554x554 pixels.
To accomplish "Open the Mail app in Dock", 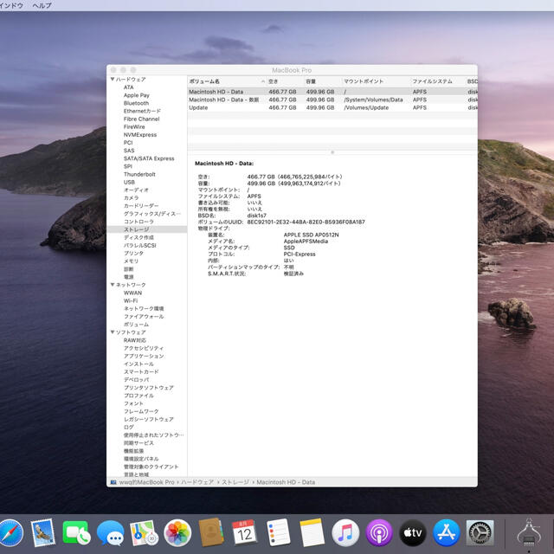I will pos(43,533).
